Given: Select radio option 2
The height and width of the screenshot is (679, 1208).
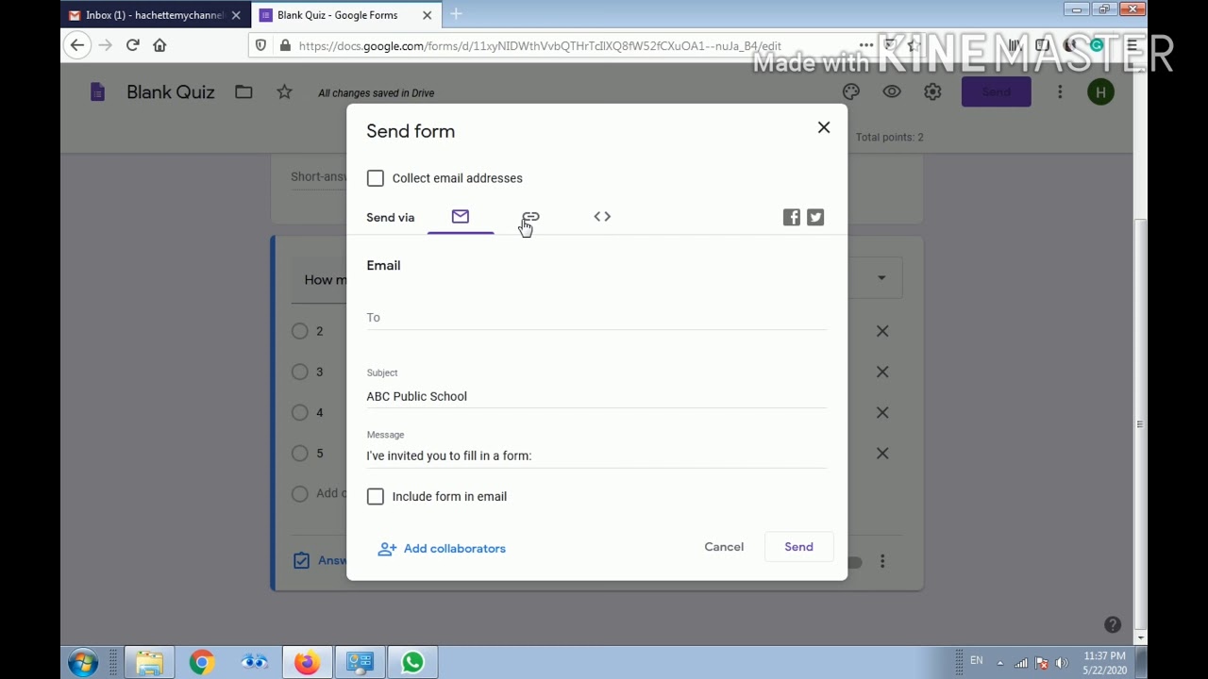Looking at the screenshot, I should (300, 331).
